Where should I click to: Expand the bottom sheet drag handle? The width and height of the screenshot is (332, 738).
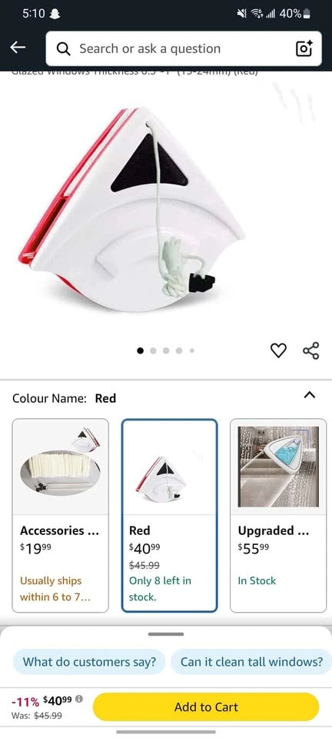point(166,634)
